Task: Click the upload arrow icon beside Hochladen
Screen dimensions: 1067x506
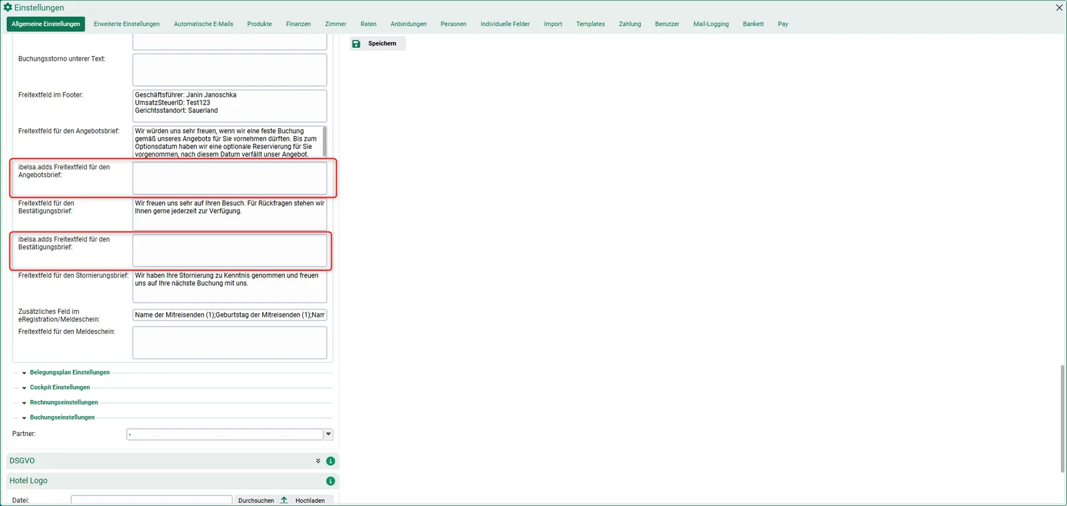Action: click(284, 500)
